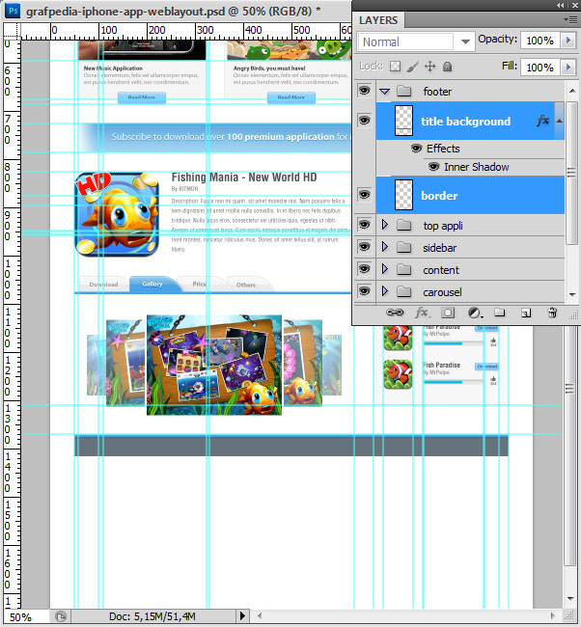Click the Opacity value field
581x627 pixels.
click(x=539, y=41)
